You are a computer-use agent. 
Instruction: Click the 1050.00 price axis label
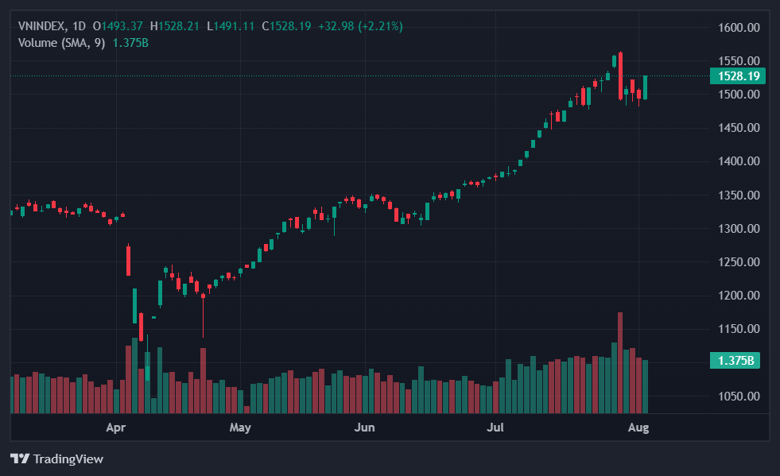coord(739,397)
